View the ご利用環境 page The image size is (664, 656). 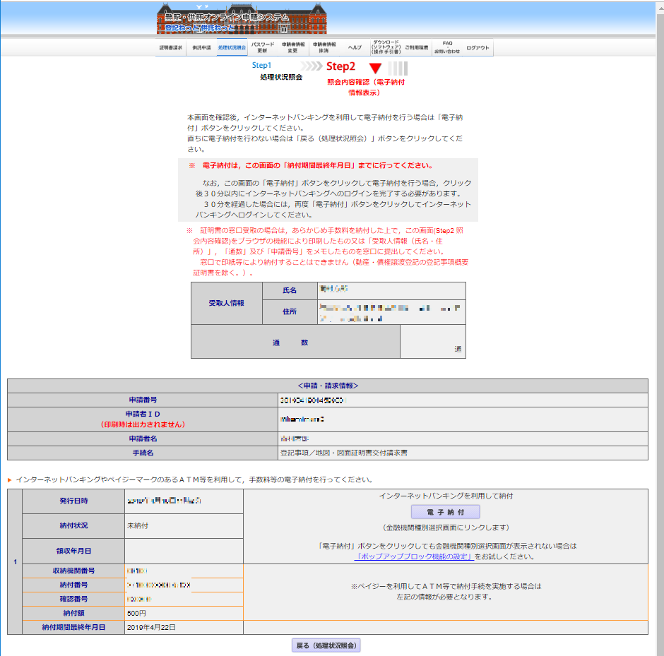coord(416,47)
